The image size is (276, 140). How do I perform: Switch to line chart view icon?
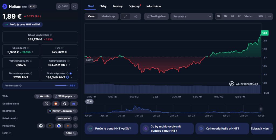tap(125, 16)
